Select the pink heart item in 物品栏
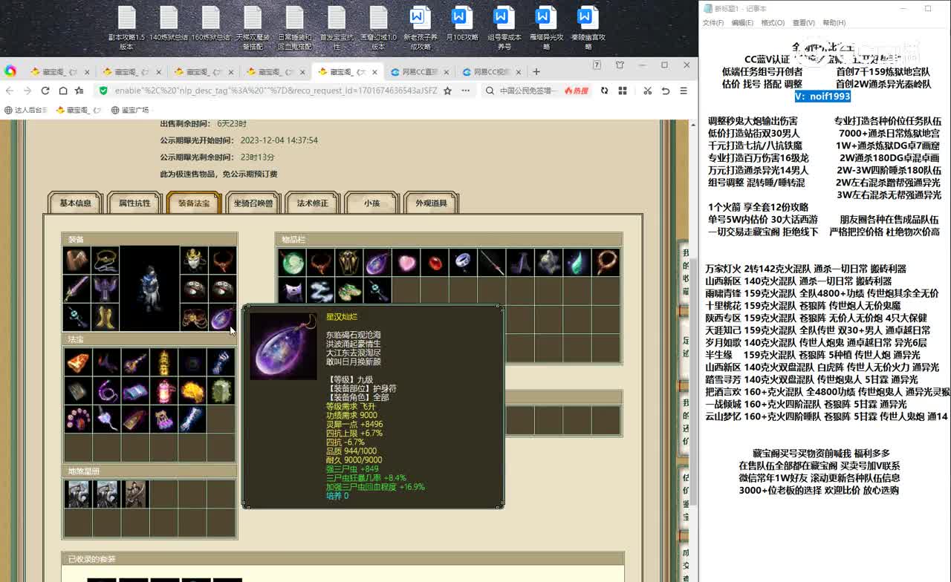Image resolution: width=951 pixels, height=582 pixels. pos(406,262)
